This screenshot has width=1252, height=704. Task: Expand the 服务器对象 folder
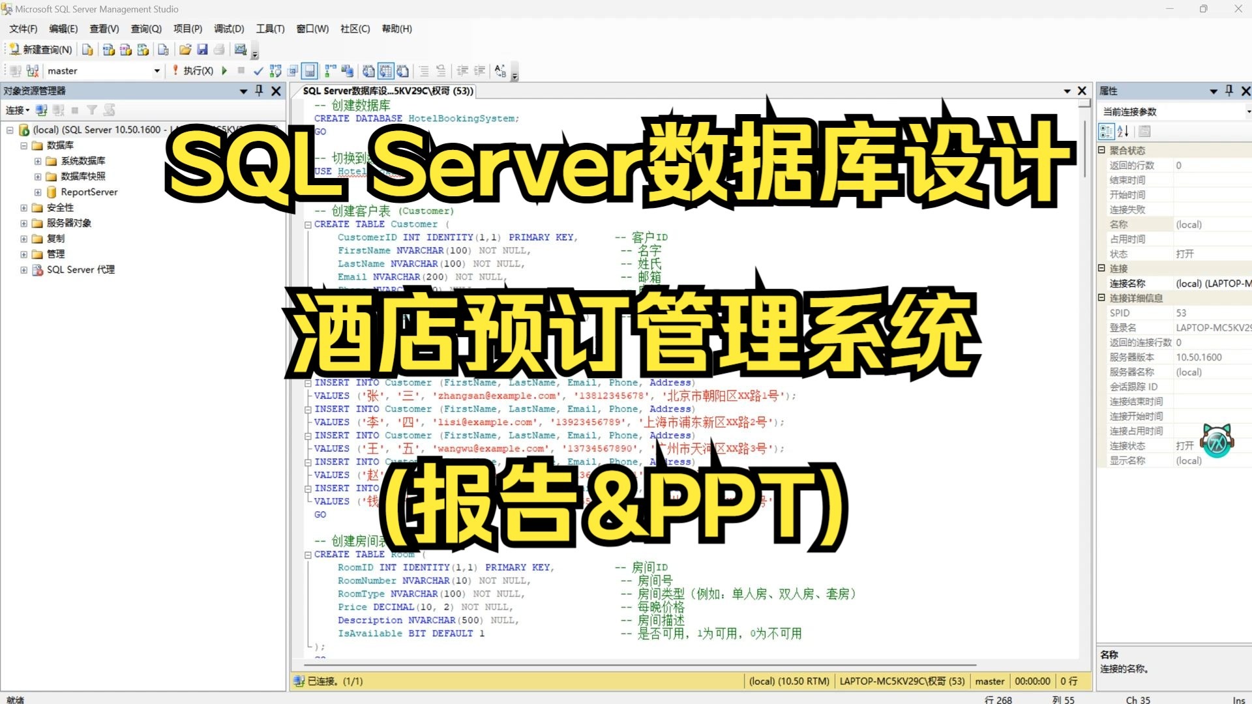click(23, 224)
